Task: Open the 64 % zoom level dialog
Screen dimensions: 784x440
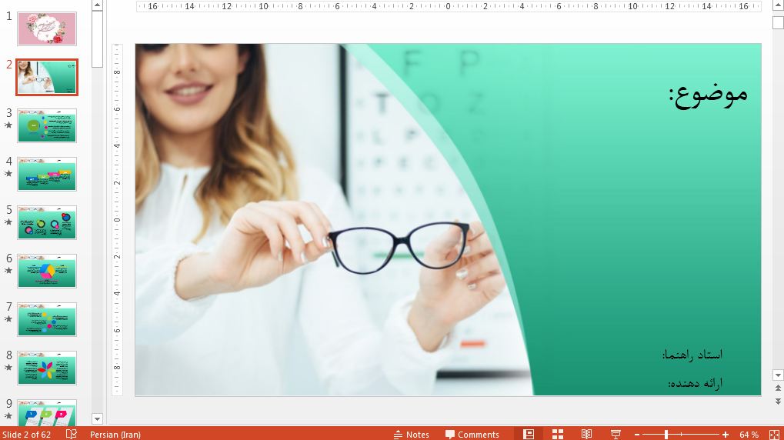Action: point(749,435)
